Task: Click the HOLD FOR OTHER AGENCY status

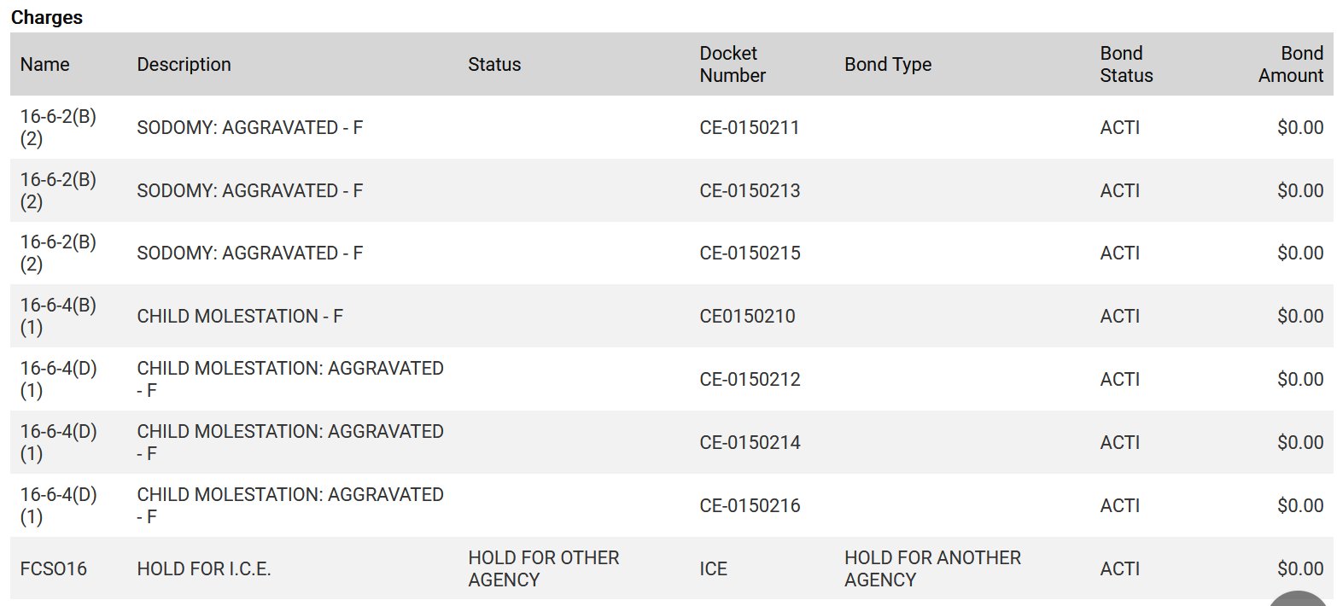Action: [x=543, y=568]
